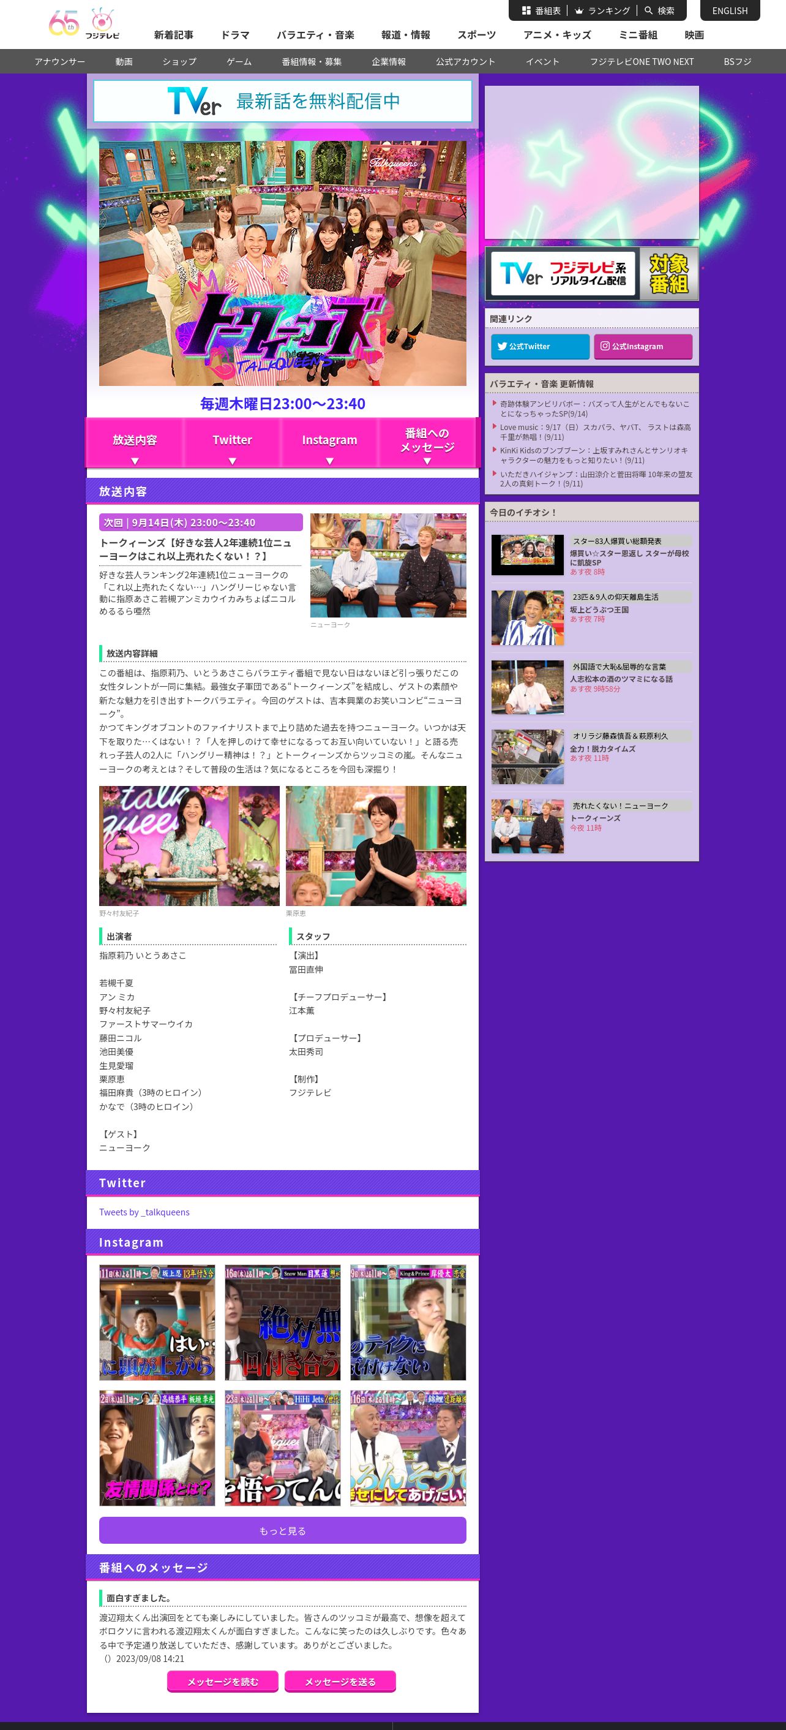Open 今日のイチオシ トークィーンズ item
Viewport: 786px width, 1730px height.
[x=591, y=826]
